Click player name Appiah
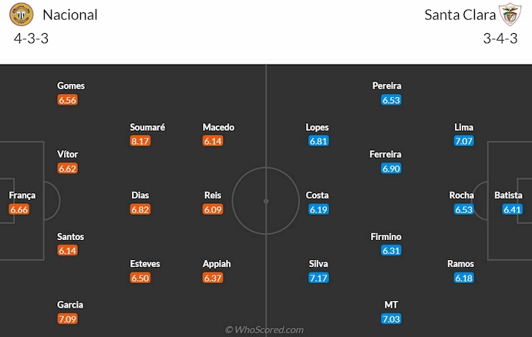532x337 pixels. [x=217, y=264]
